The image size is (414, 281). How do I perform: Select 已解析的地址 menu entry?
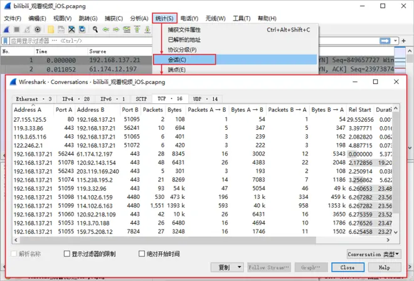point(235,40)
